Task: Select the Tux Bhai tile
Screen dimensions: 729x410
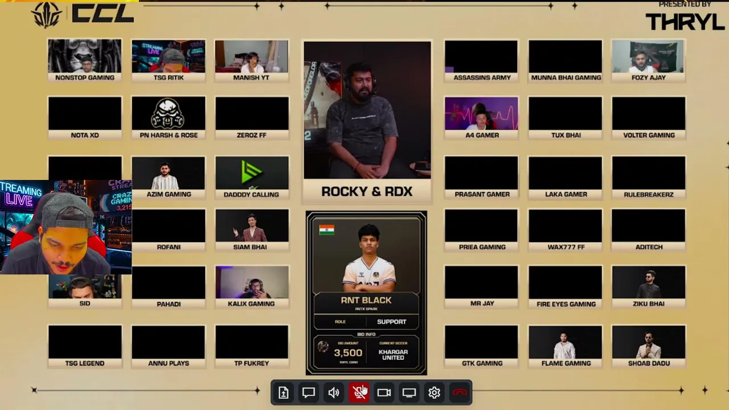Action: (x=566, y=118)
